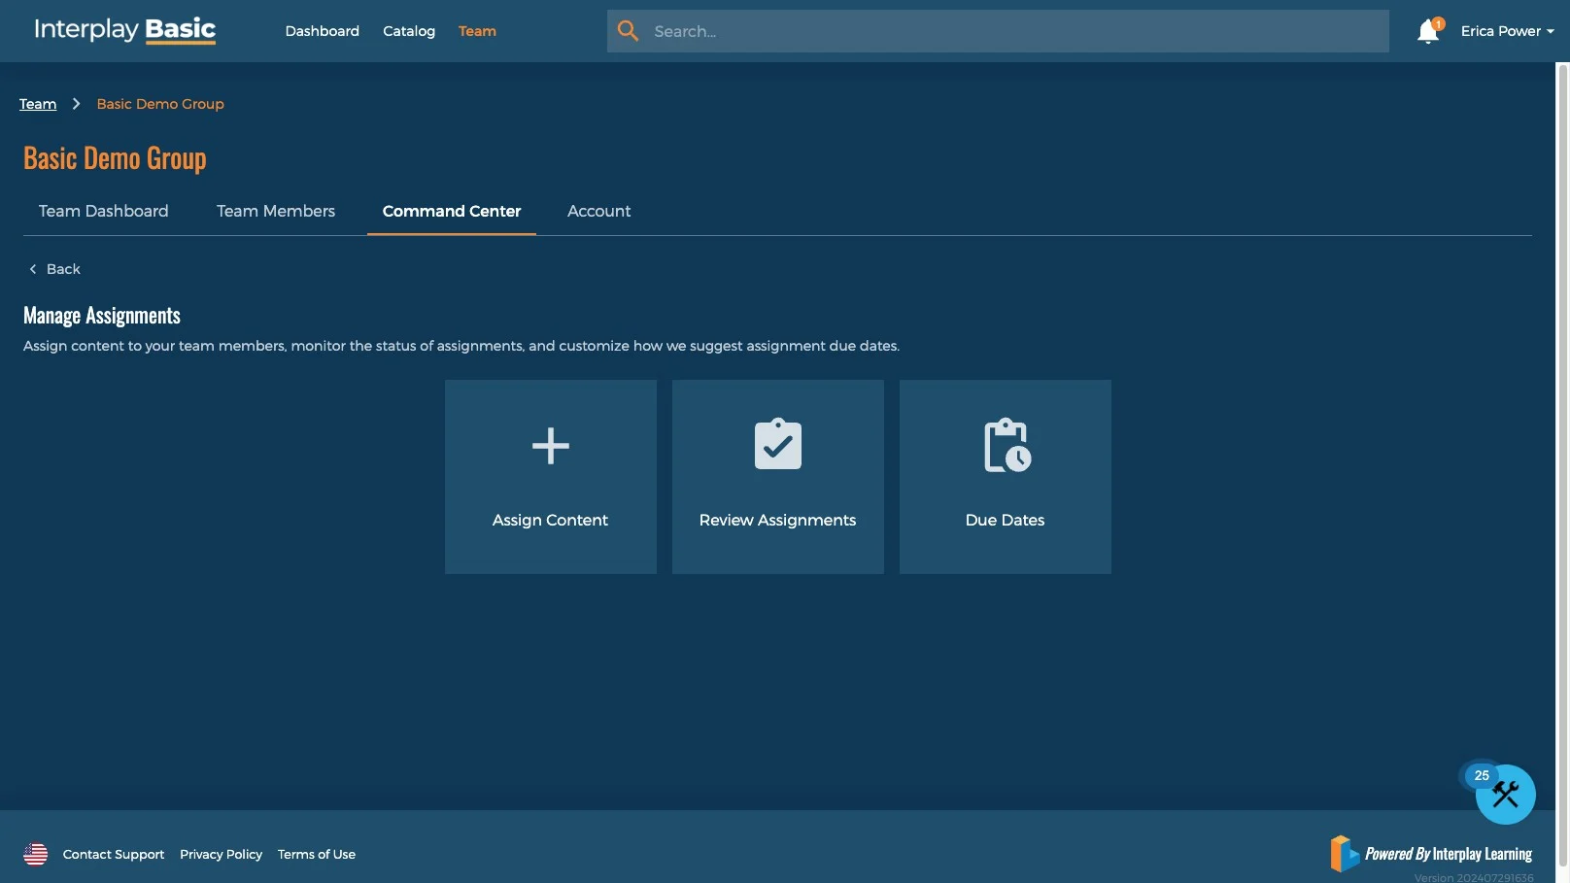Click the Due Dates label

1006,520
